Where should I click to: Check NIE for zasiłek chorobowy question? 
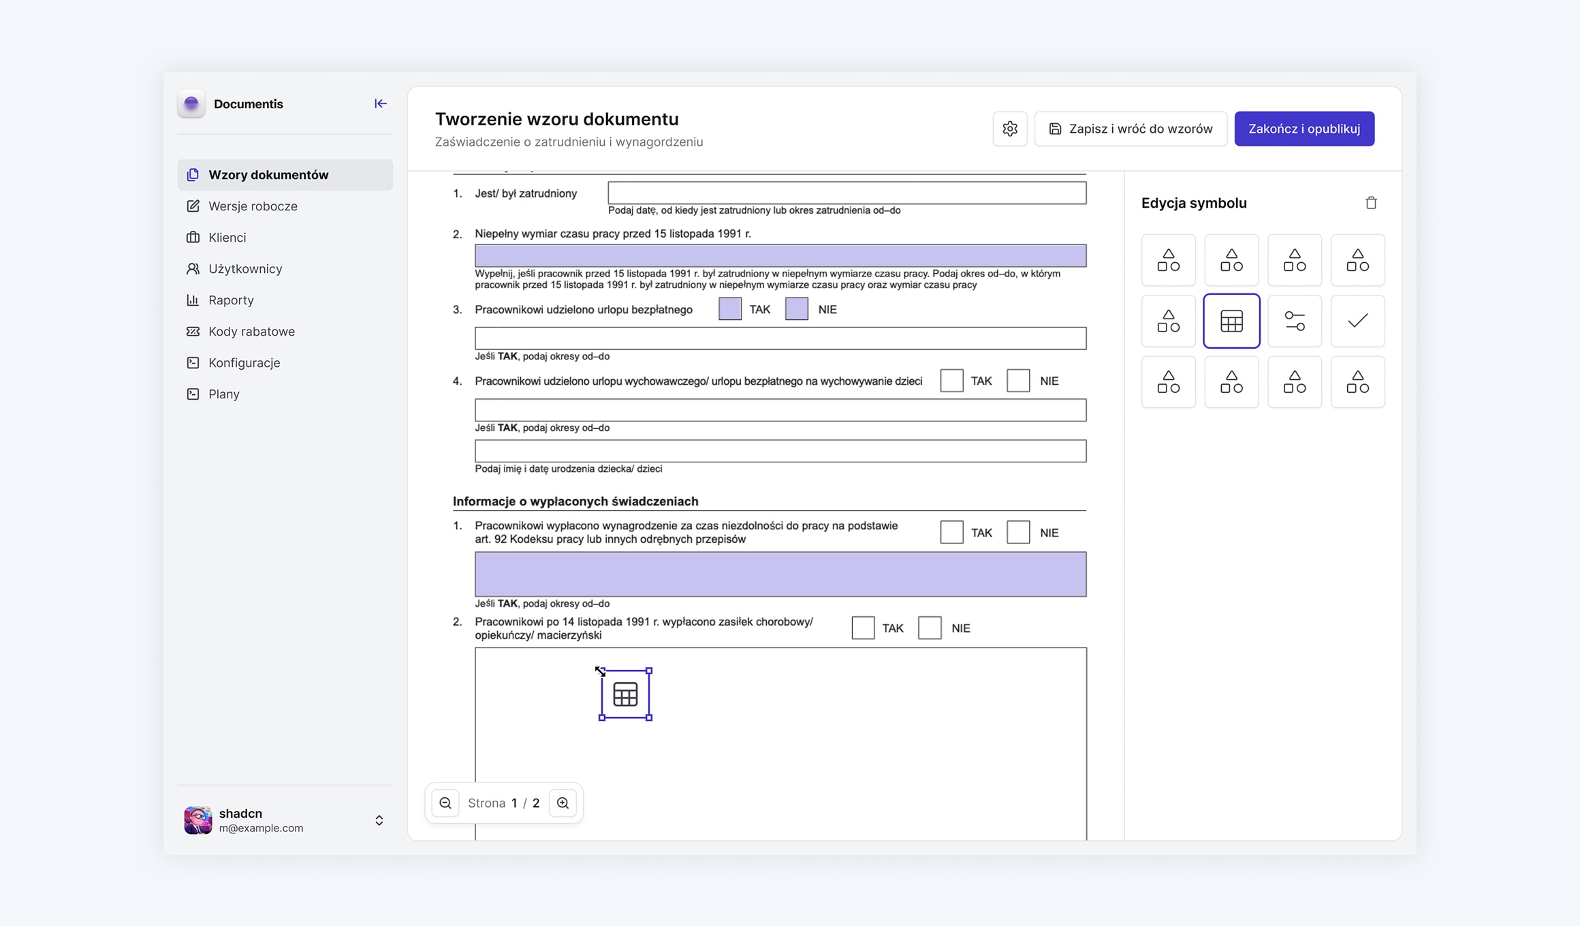point(930,628)
